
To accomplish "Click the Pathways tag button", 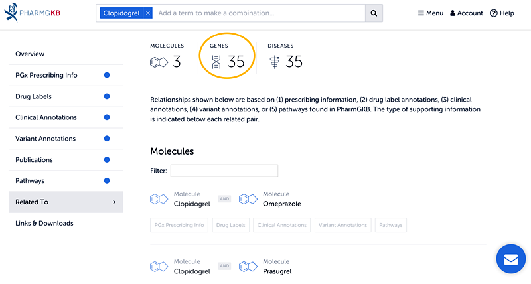I will [x=391, y=225].
